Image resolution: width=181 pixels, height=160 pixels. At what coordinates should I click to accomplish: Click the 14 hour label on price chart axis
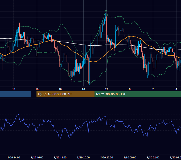(14, 89)
